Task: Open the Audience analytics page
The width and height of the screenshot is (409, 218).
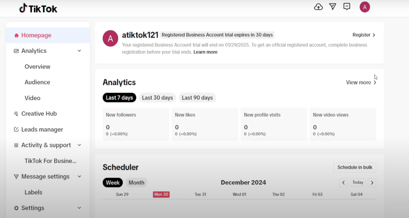Action: pyautogui.click(x=37, y=82)
